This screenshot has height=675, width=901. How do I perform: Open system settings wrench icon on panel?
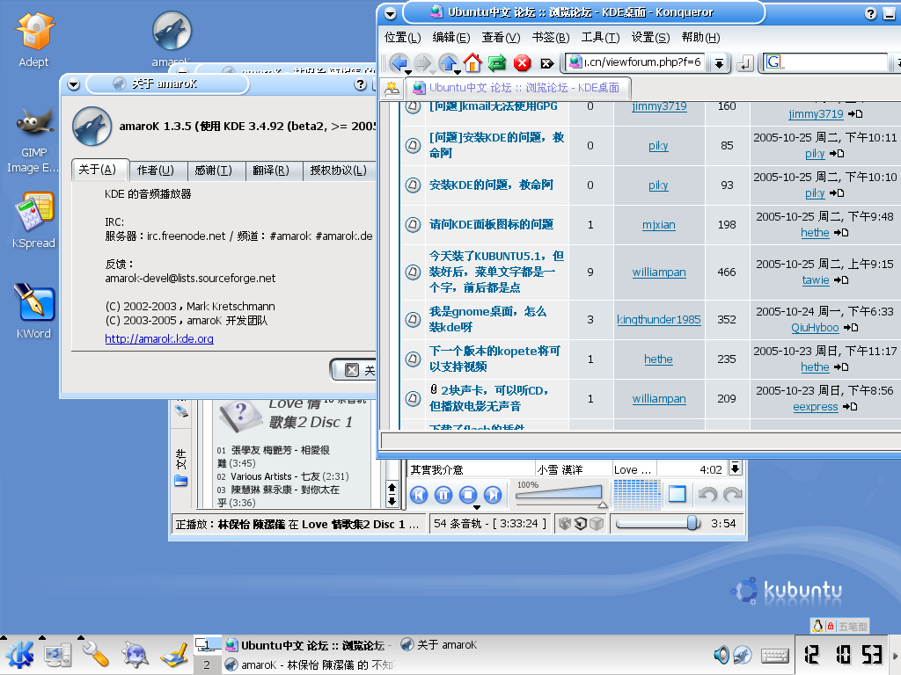[95, 655]
